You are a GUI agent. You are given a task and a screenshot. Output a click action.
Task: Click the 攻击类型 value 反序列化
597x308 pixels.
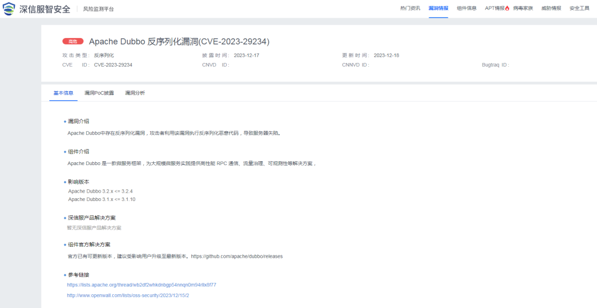coord(104,56)
